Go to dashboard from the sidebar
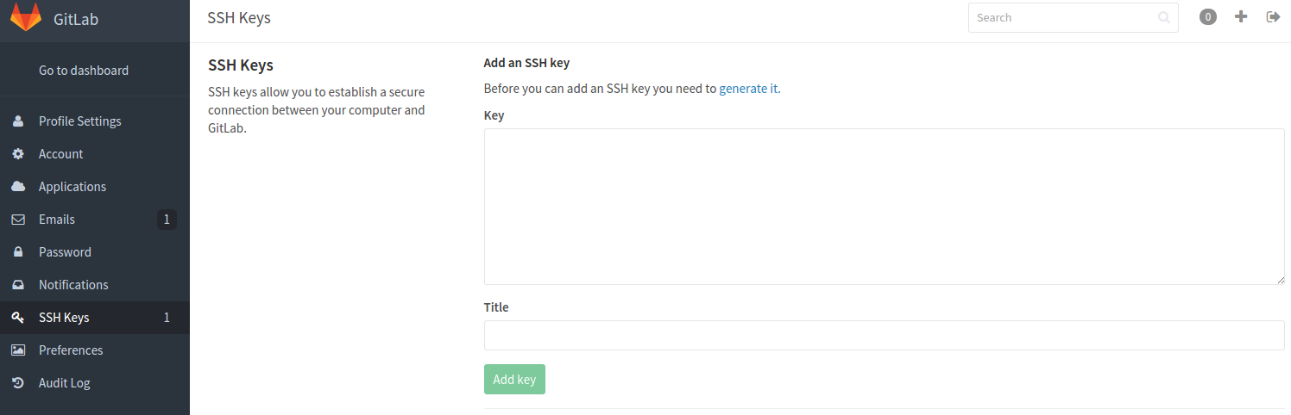1291x415 pixels. point(84,71)
